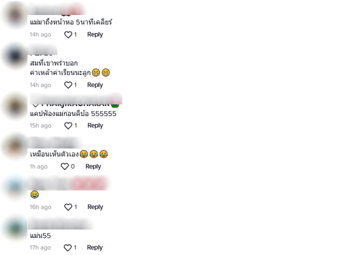Open avatar of the 15h ago commenter
The width and height of the screenshot is (340, 255).
tap(15, 106)
